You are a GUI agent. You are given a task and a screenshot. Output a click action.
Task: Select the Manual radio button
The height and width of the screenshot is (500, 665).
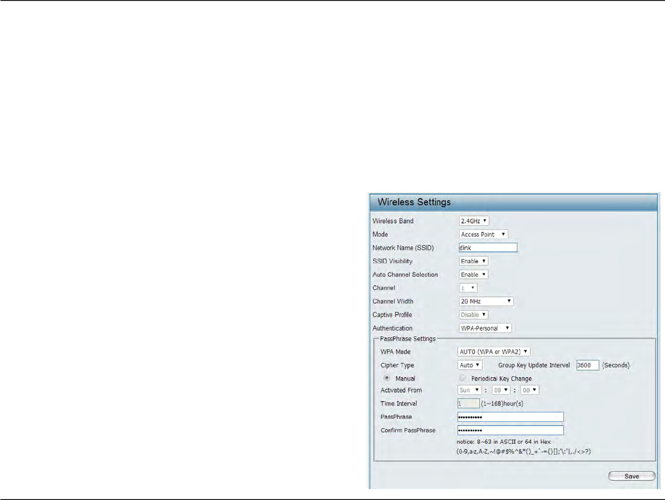387,378
